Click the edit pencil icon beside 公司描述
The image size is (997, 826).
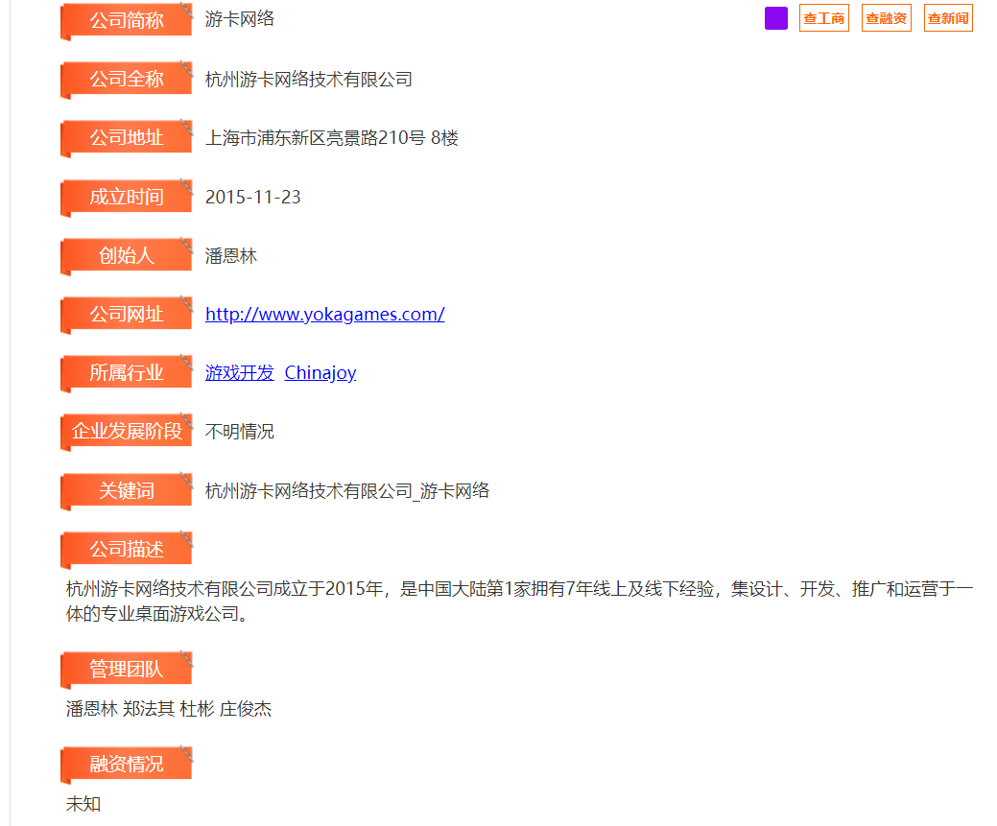coord(188,539)
